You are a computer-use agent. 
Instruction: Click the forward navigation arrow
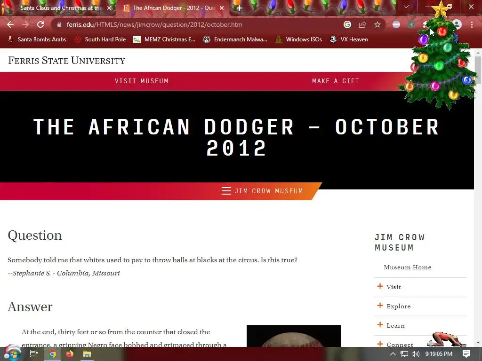tap(25, 24)
